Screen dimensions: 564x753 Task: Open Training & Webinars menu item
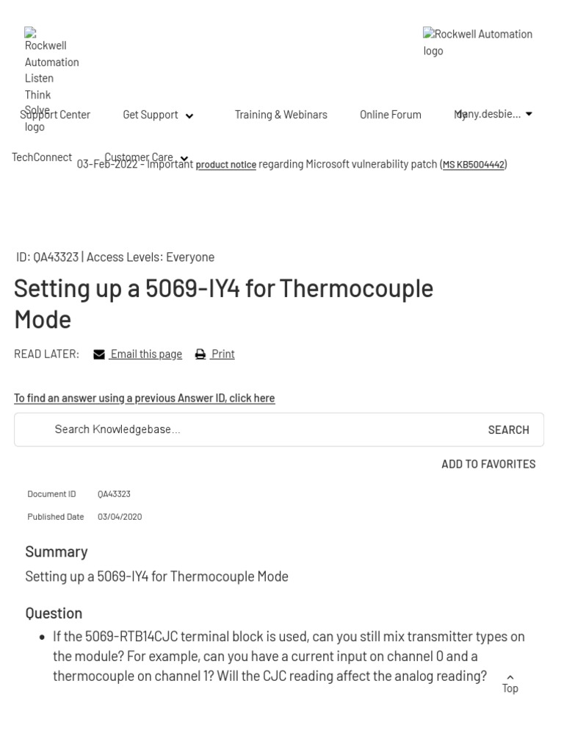281,115
